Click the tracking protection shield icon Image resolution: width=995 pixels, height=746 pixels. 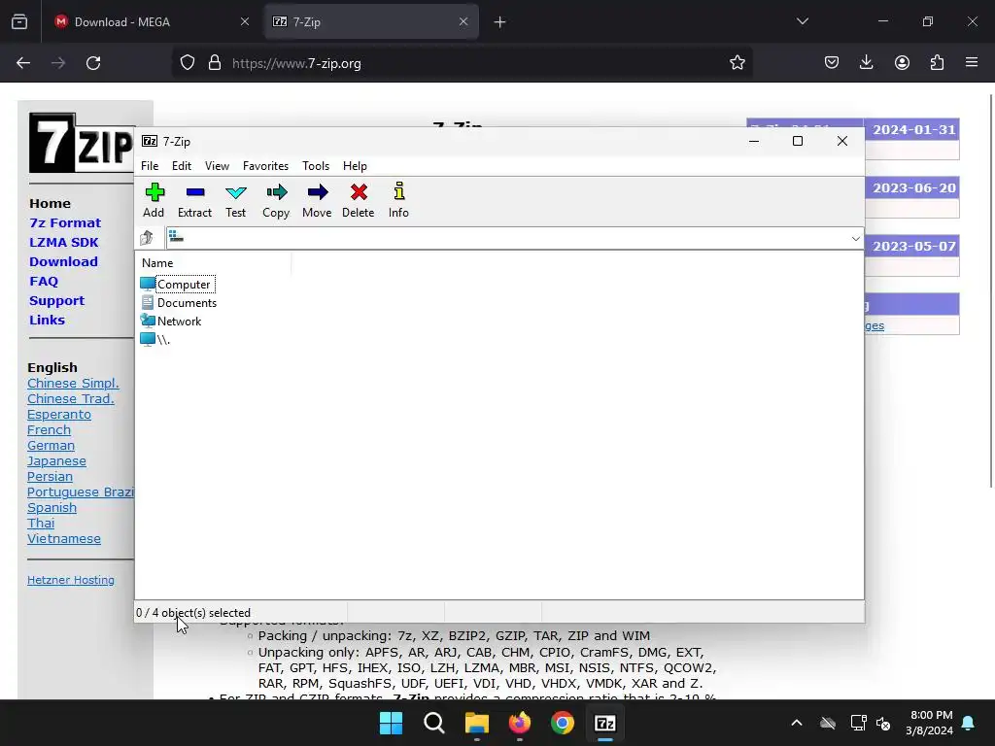click(x=188, y=63)
